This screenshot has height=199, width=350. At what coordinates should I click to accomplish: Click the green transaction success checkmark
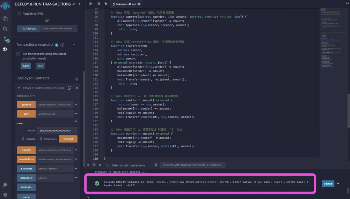pos(97,183)
